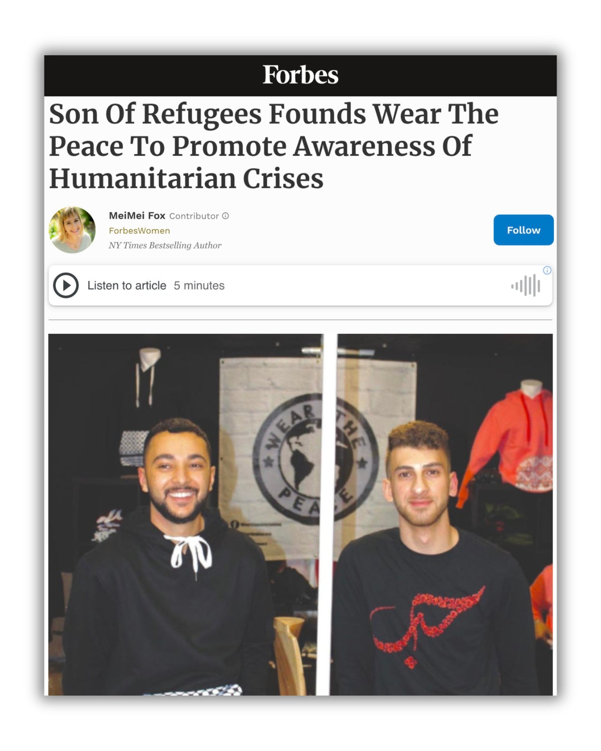This screenshot has width=601, height=751.
Task: Click the MeiMei Fox author name
Action: pyautogui.click(x=137, y=215)
